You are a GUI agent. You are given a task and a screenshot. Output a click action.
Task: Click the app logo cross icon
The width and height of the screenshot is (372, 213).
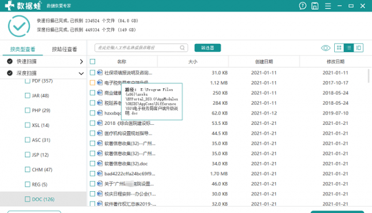pyautogui.click(x=10, y=6)
